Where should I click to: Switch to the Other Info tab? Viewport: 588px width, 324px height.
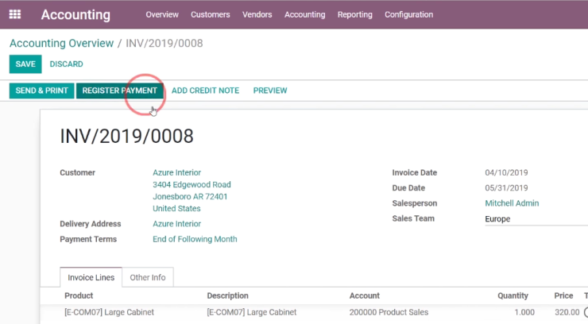pyautogui.click(x=148, y=278)
